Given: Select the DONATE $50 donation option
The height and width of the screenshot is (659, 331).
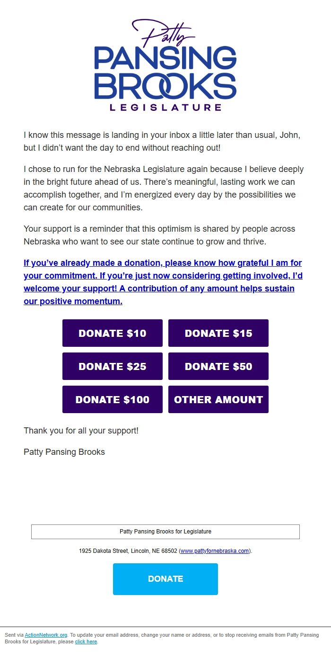Looking at the screenshot, I should pyautogui.click(x=218, y=366).
